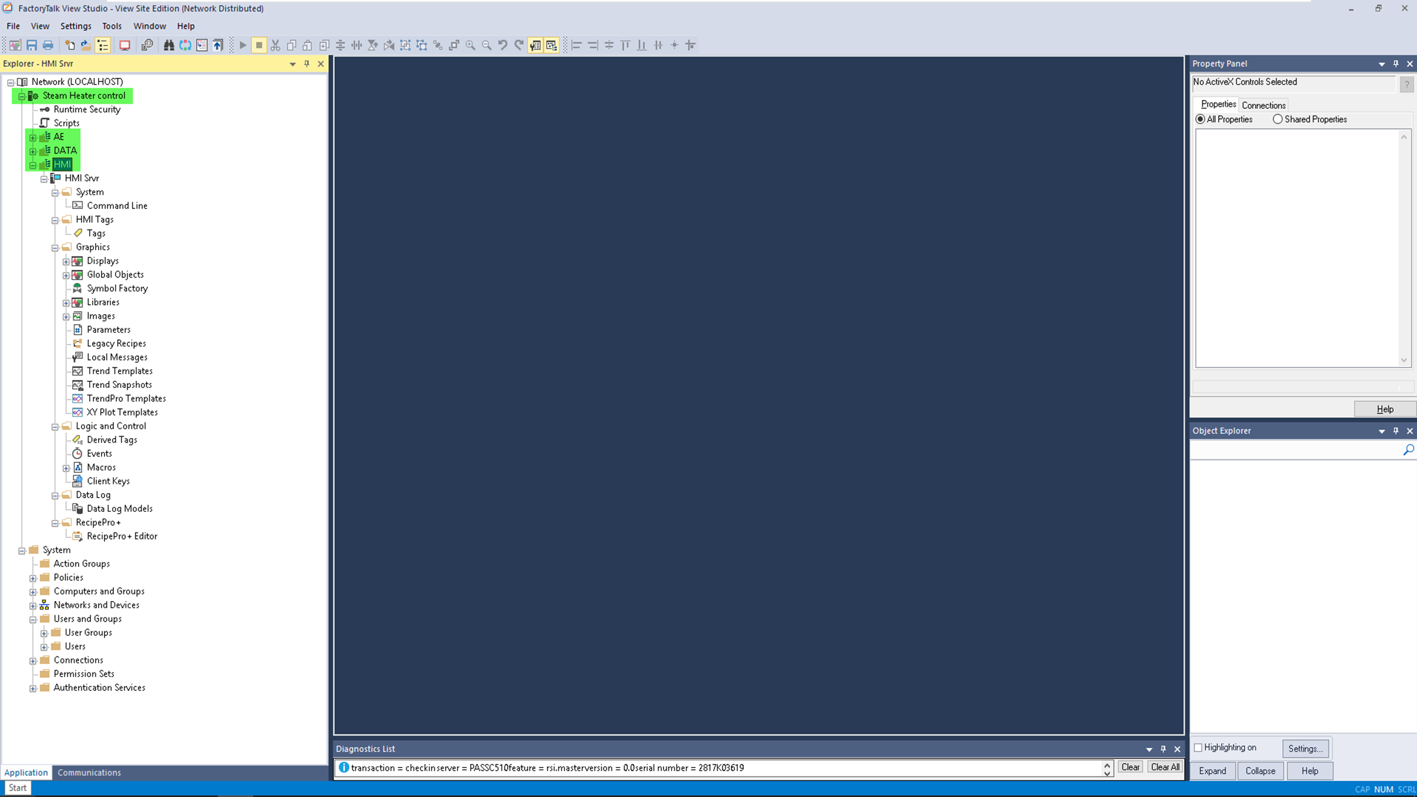Click the Test Display play icon

point(243,45)
